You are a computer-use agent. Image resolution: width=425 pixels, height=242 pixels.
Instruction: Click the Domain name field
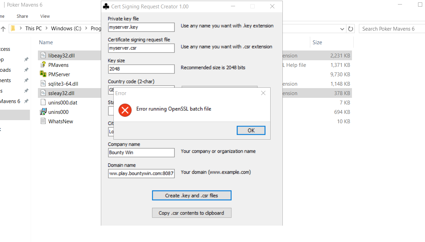(141, 173)
